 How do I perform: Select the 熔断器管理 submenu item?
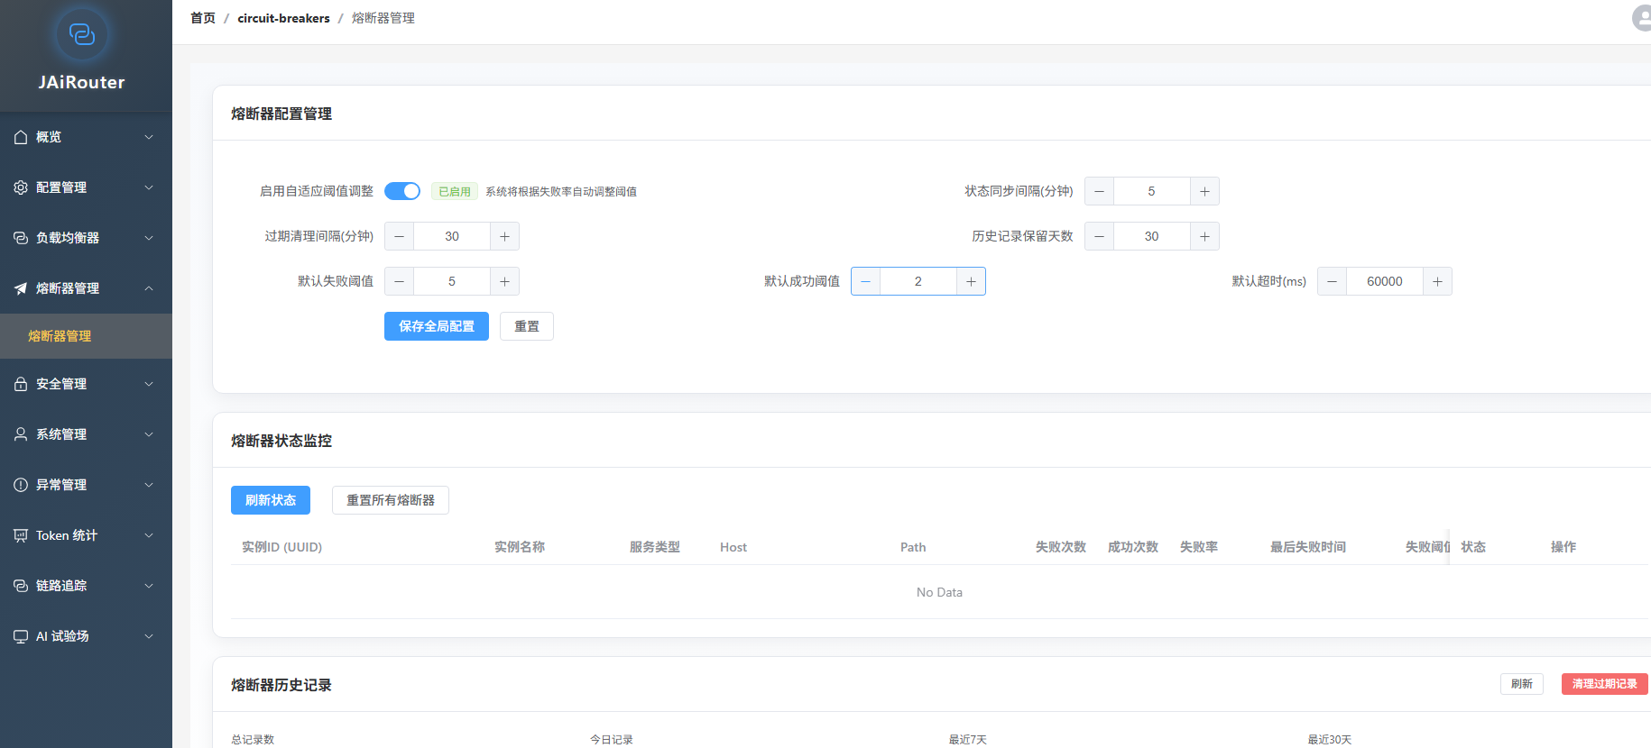86,336
